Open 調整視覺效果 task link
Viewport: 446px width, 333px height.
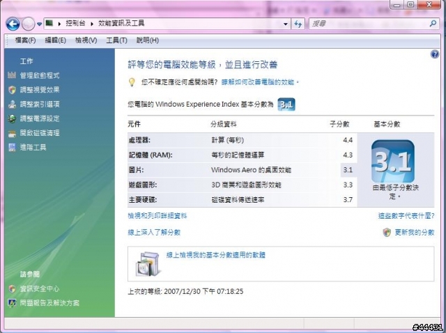[x=40, y=90]
